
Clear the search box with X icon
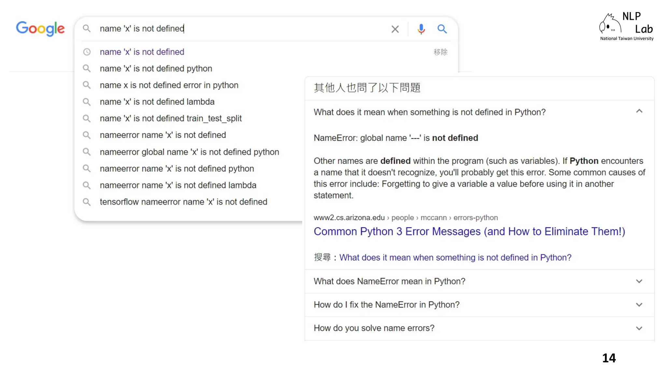[x=395, y=29]
